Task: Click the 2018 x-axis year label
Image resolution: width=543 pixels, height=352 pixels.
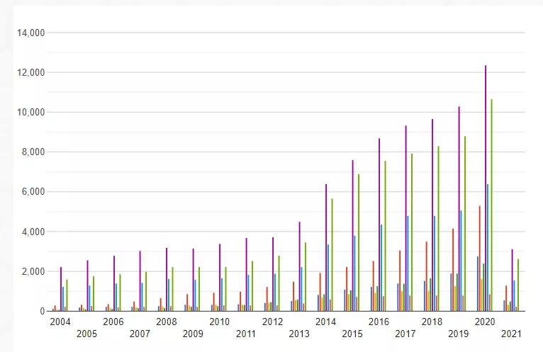Action: 432,322
